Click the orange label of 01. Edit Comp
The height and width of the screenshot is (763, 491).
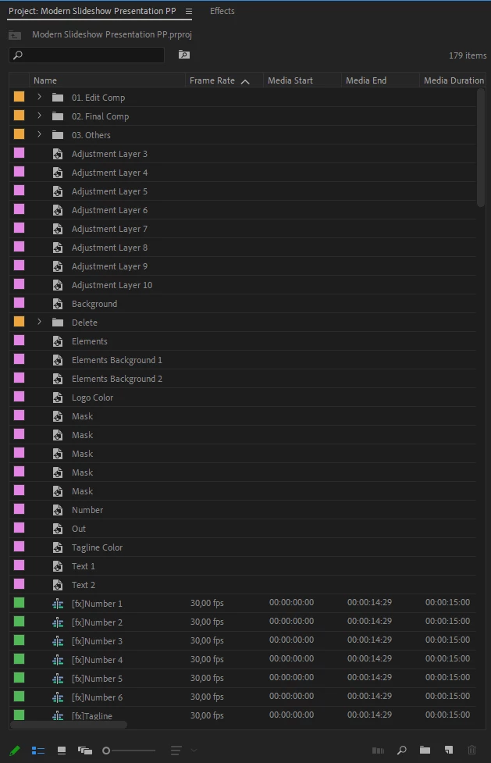[19, 96]
